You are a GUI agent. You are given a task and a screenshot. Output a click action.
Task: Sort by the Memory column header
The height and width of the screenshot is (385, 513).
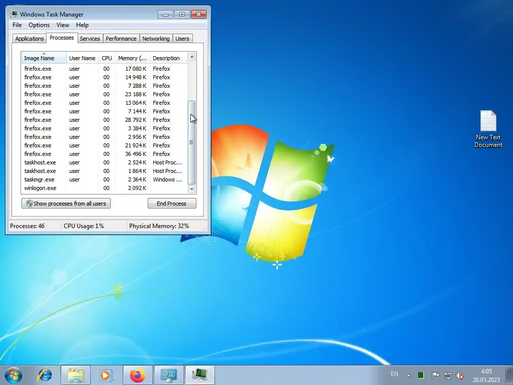pos(132,58)
